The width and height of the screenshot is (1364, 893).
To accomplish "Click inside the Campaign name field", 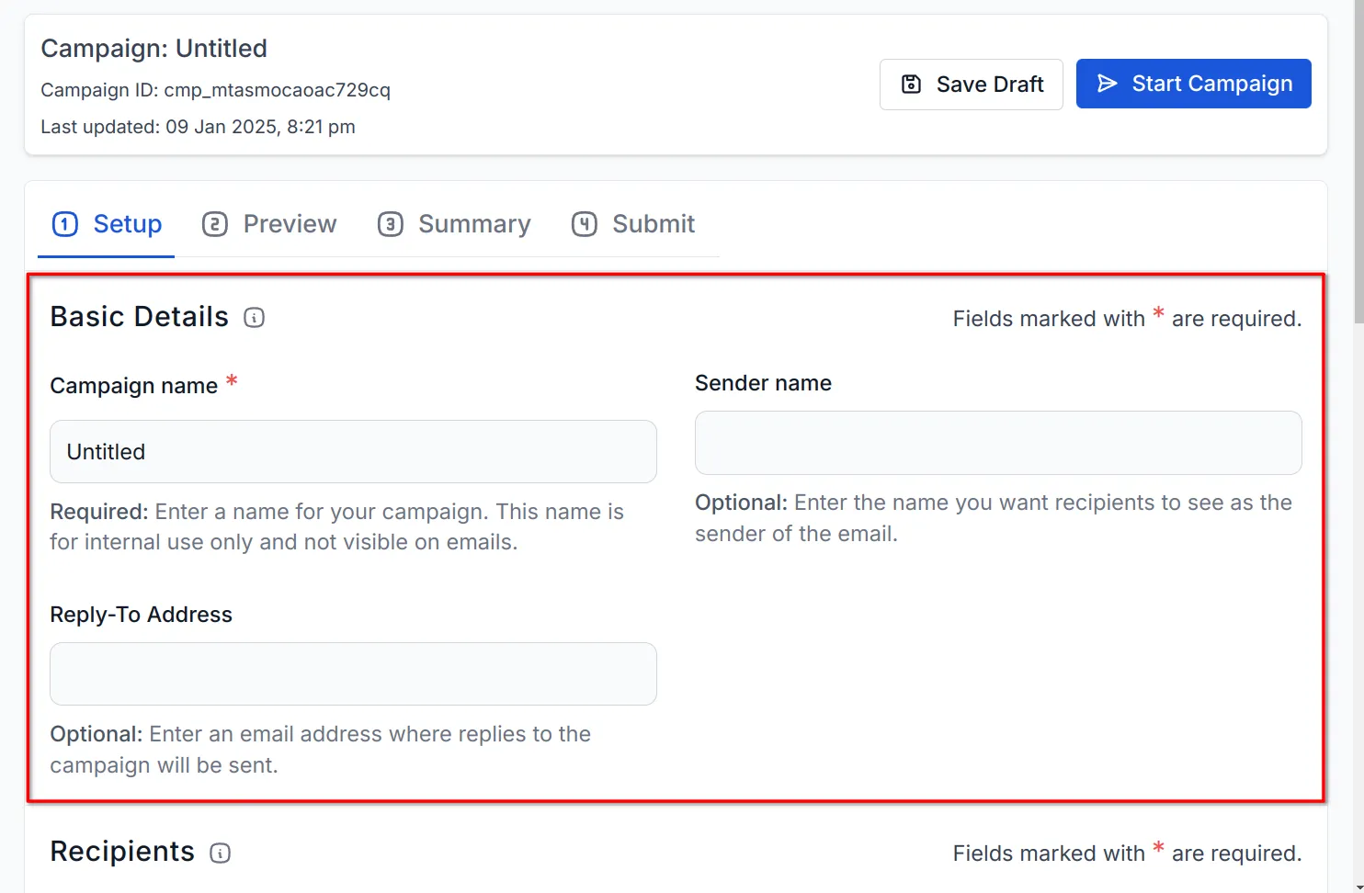I will tap(353, 451).
